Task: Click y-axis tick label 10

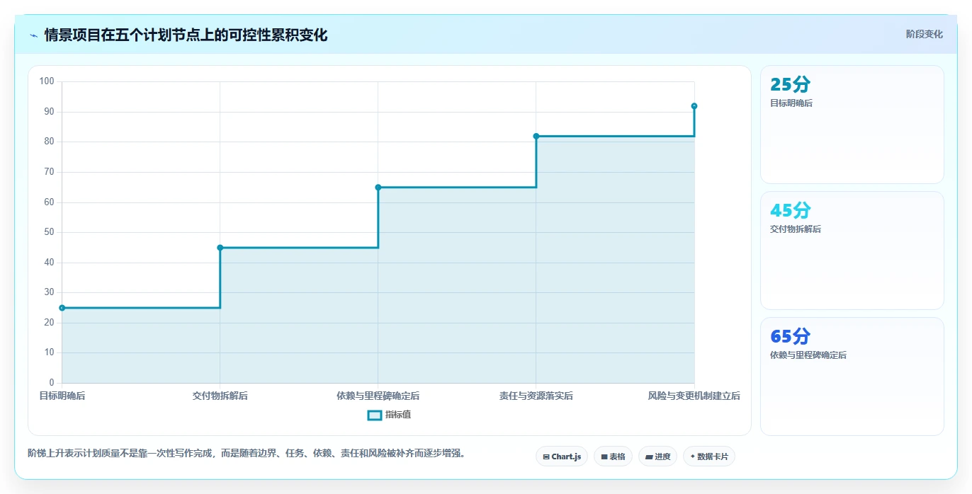Action: pos(50,352)
